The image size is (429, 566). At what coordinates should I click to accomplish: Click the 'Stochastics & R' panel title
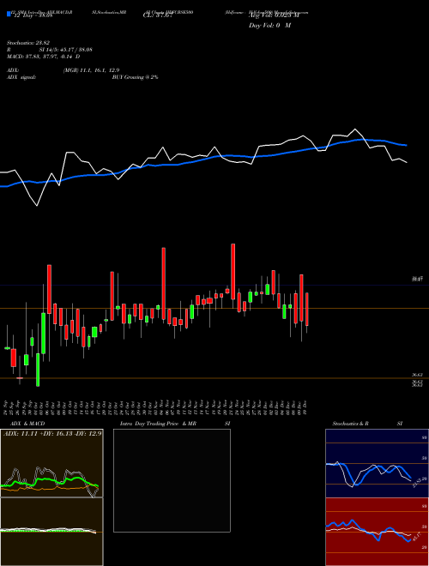[350, 424]
